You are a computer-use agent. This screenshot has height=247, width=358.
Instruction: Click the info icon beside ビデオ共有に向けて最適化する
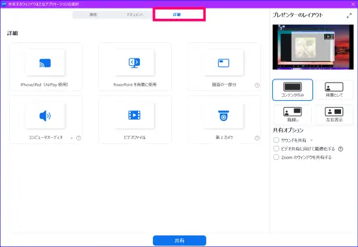coord(340,149)
